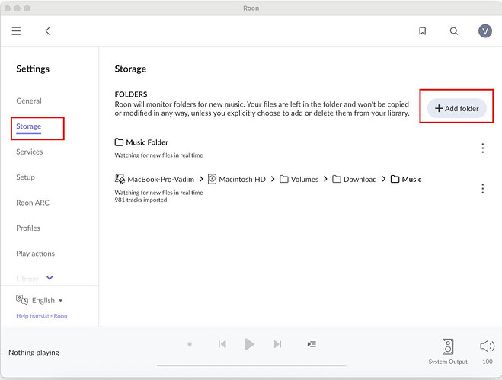The height and width of the screenshot is (380, 502).
Task: Click the chevron after Macintosh HD
Action: coord(273,179)
